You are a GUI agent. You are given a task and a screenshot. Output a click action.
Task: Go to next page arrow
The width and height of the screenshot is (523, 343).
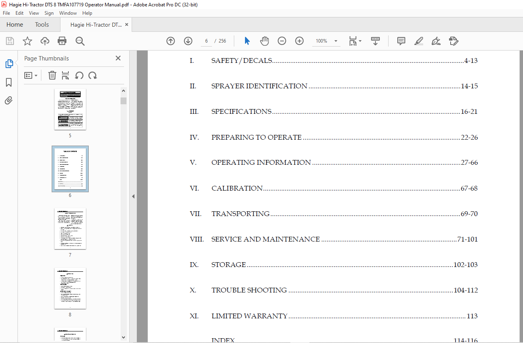pyautogui.click(x=188, y=41)
